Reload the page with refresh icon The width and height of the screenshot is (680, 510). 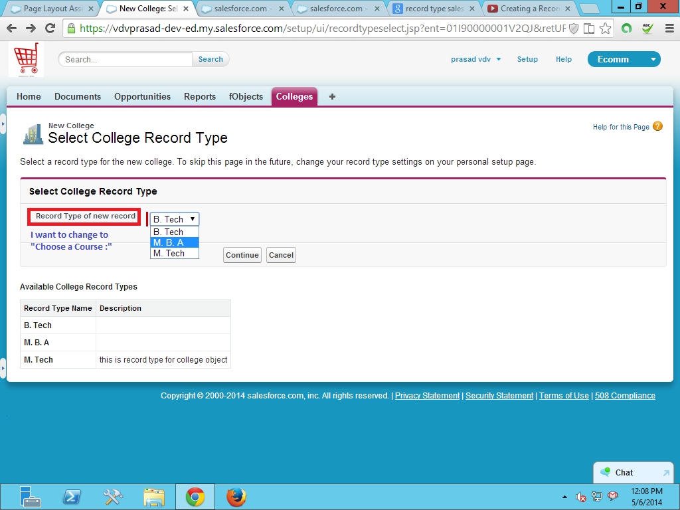click(x=50, y=28)
